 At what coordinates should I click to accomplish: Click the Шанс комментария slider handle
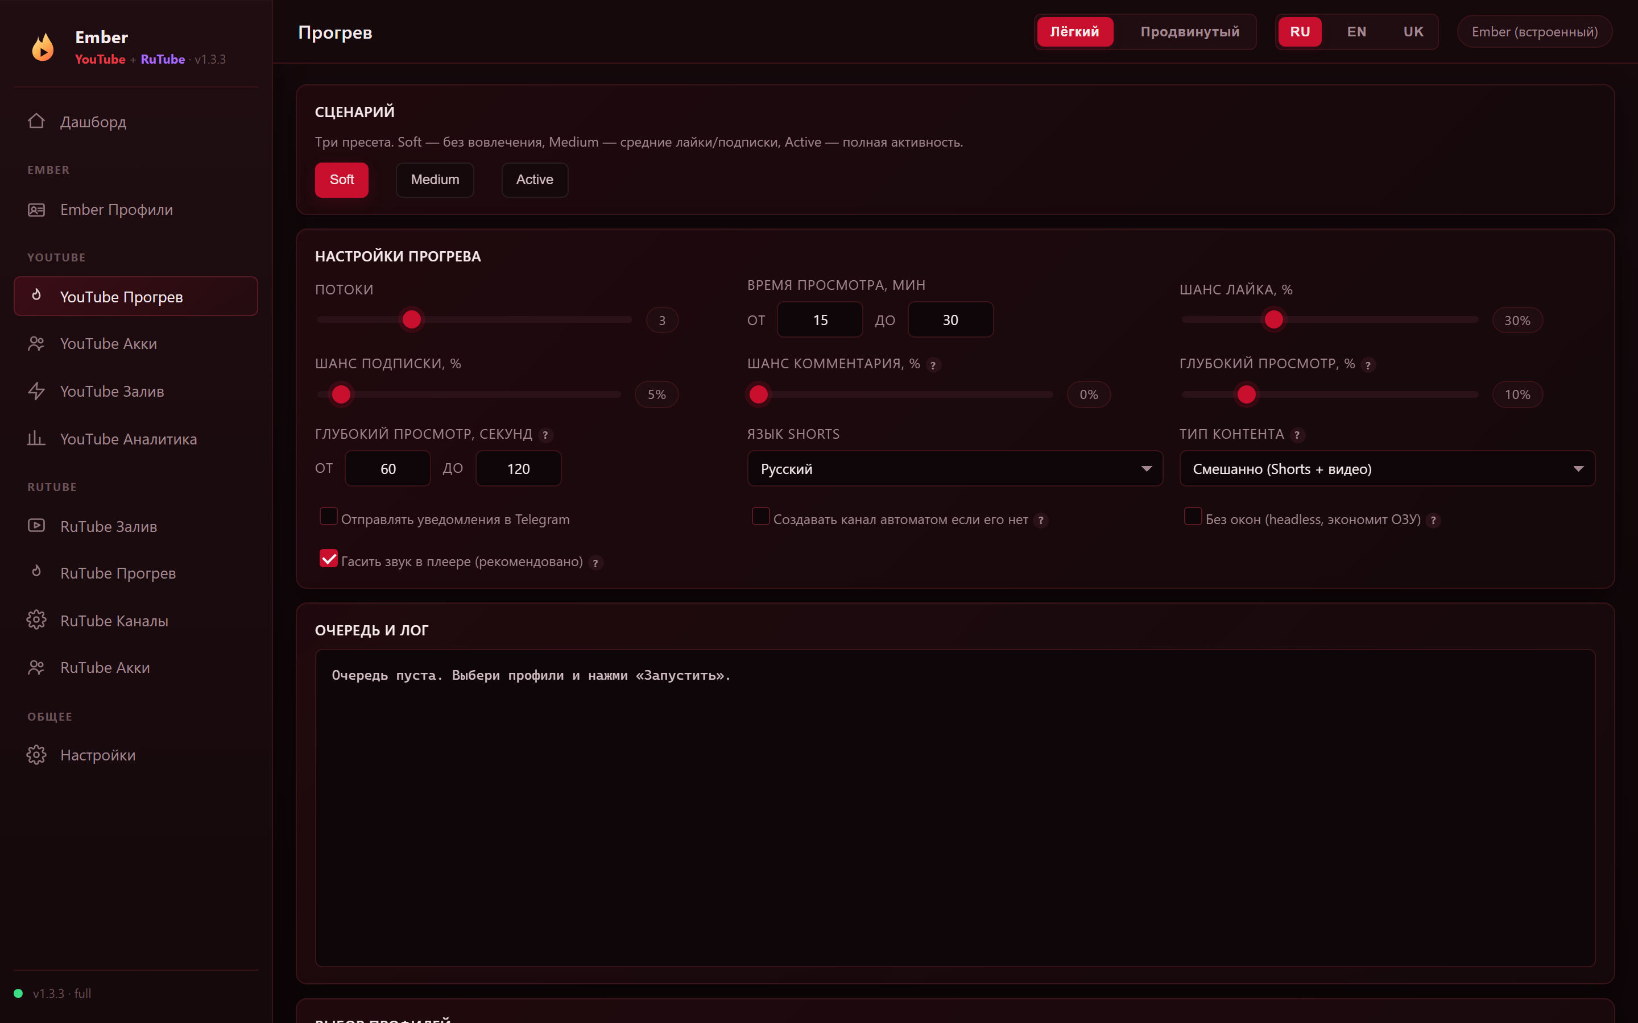(759, 394)
